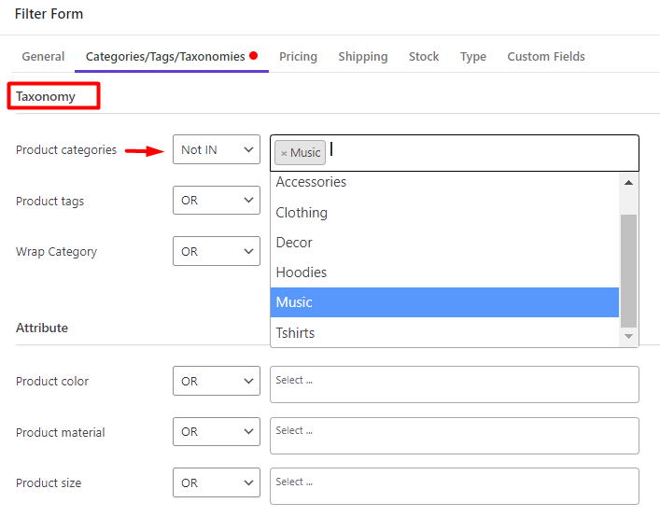This screenshot has width=660, height=531.
Task: Pick Hoodies from the dropdown options
Action: pos(444,272)
